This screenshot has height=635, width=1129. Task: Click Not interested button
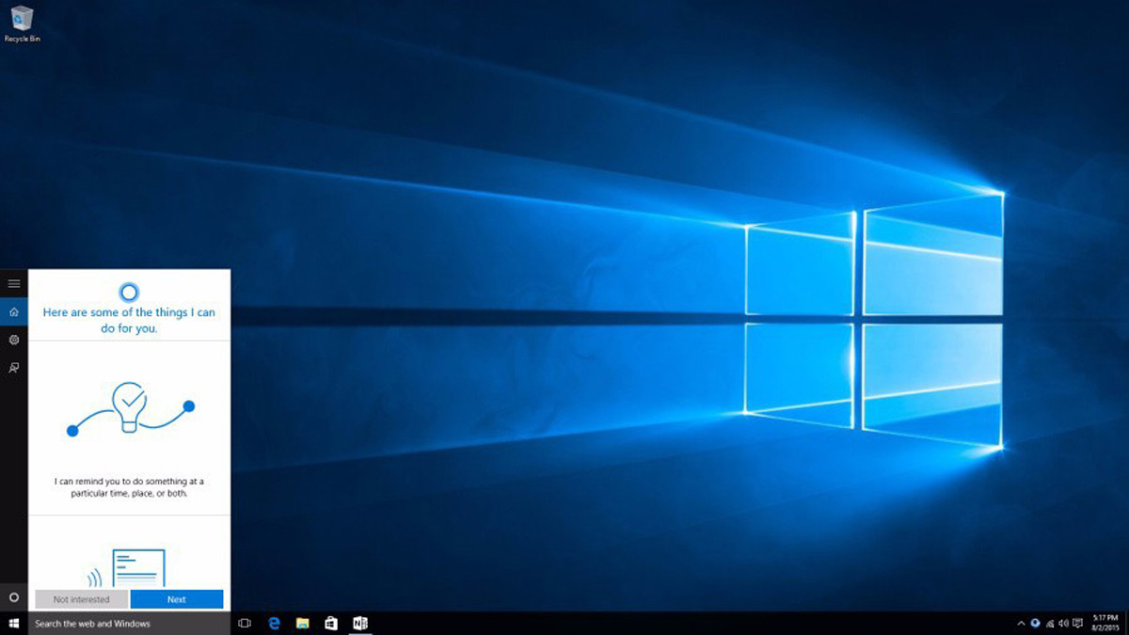[x=81, y=599]
